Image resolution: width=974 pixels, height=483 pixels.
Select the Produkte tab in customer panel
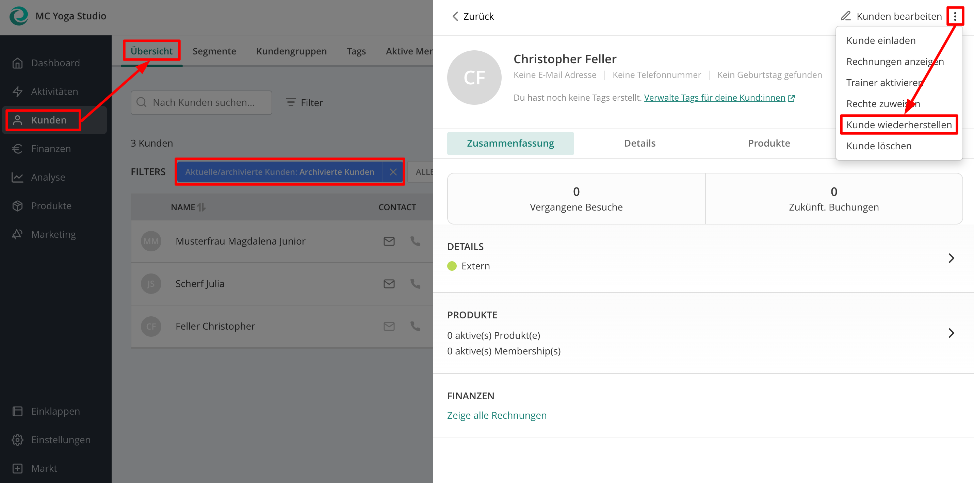(769, 143)
